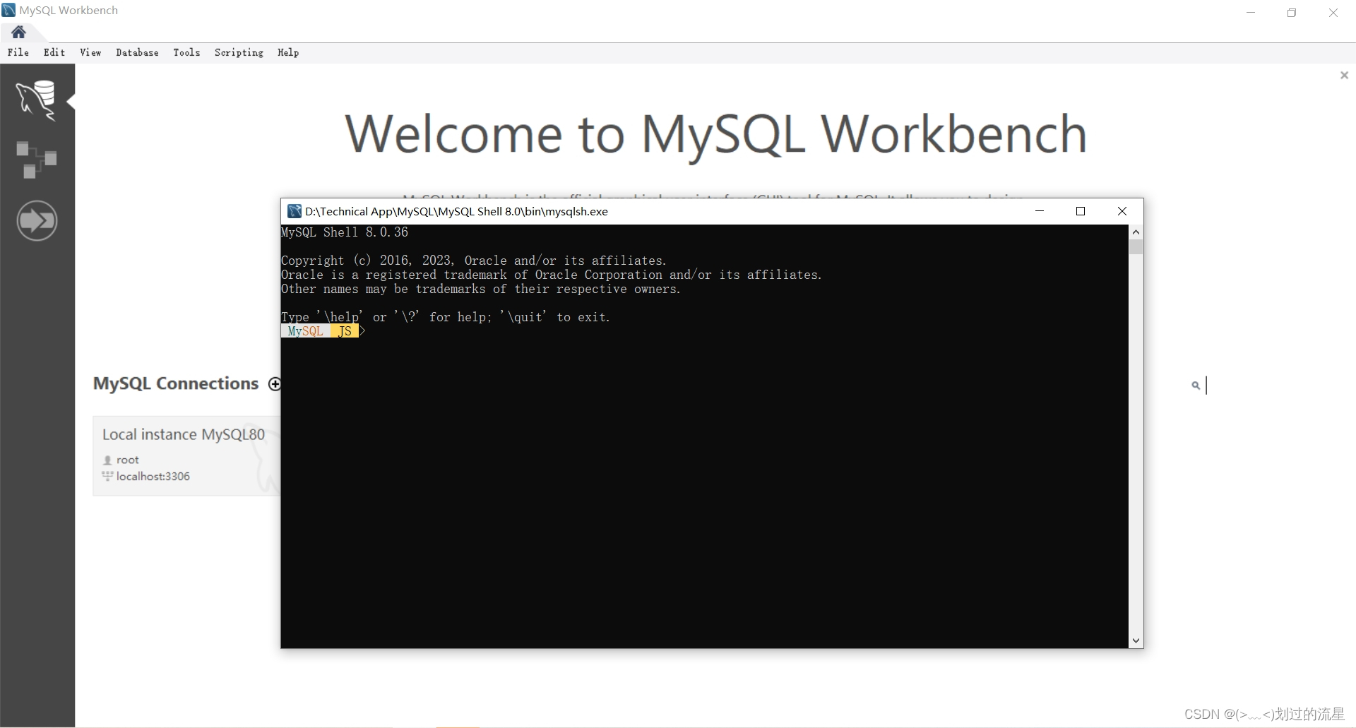Click the MySQL Shell window title icon
Image resolution: width=1356 pixels, height=728 pixels.
coord(295,211)
